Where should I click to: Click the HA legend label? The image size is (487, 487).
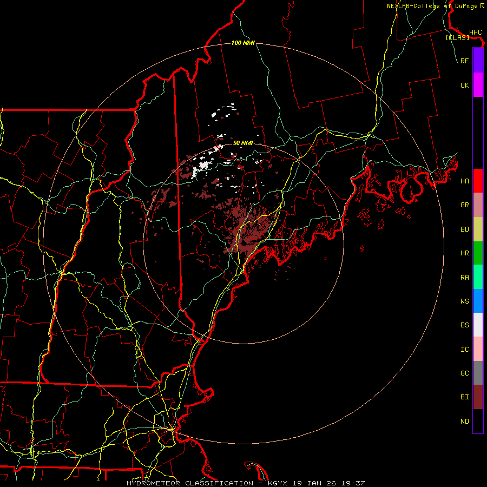click(464, 181)
